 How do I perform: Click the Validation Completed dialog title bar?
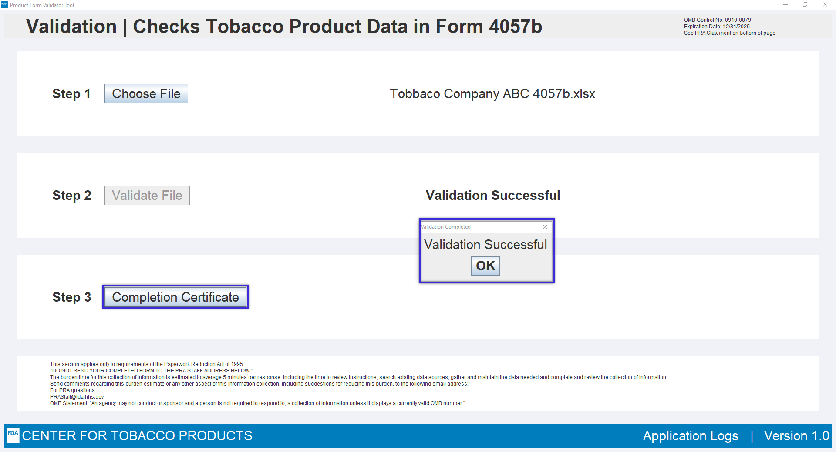pos(479,227)
